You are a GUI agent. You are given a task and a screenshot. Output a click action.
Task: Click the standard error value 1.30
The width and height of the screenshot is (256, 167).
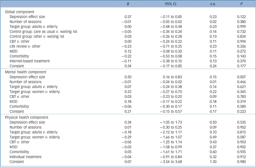[x=213, y=162]
